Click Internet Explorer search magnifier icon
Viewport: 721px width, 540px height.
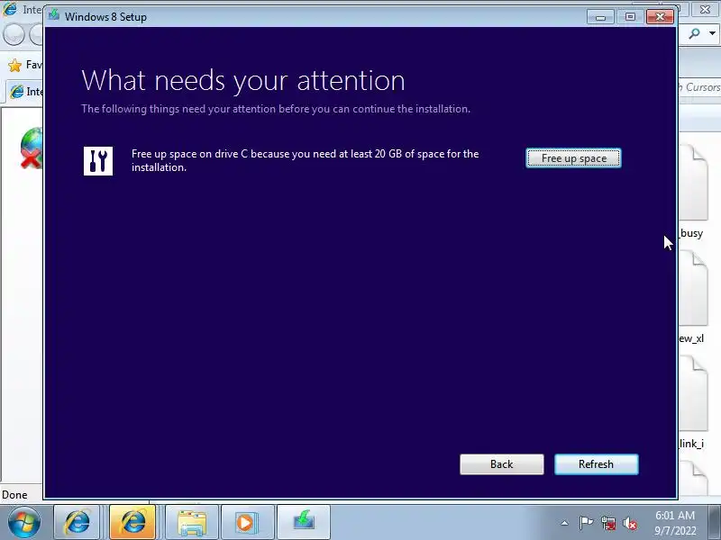[x=694, y=33]
